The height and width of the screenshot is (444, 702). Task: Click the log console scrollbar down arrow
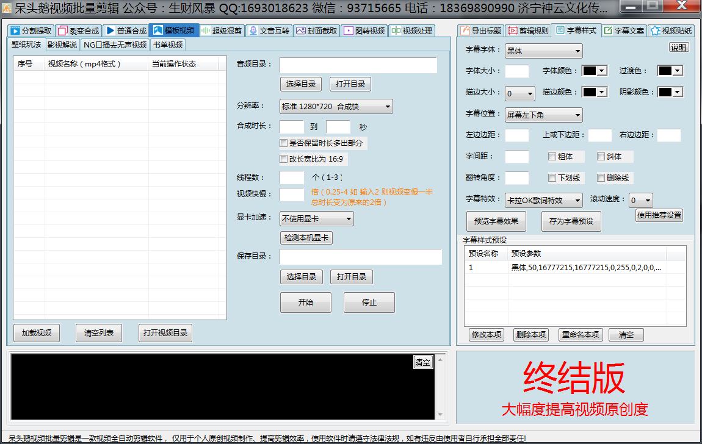[440, 415]
